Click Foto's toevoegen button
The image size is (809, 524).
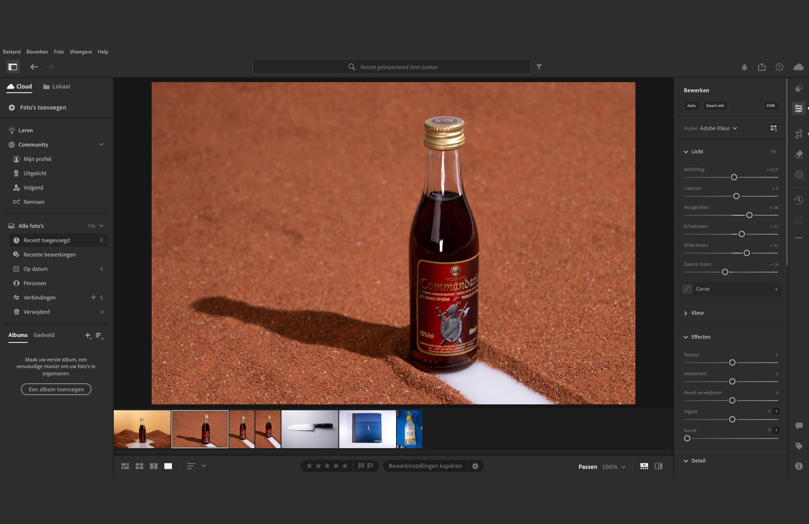(38, 107)
